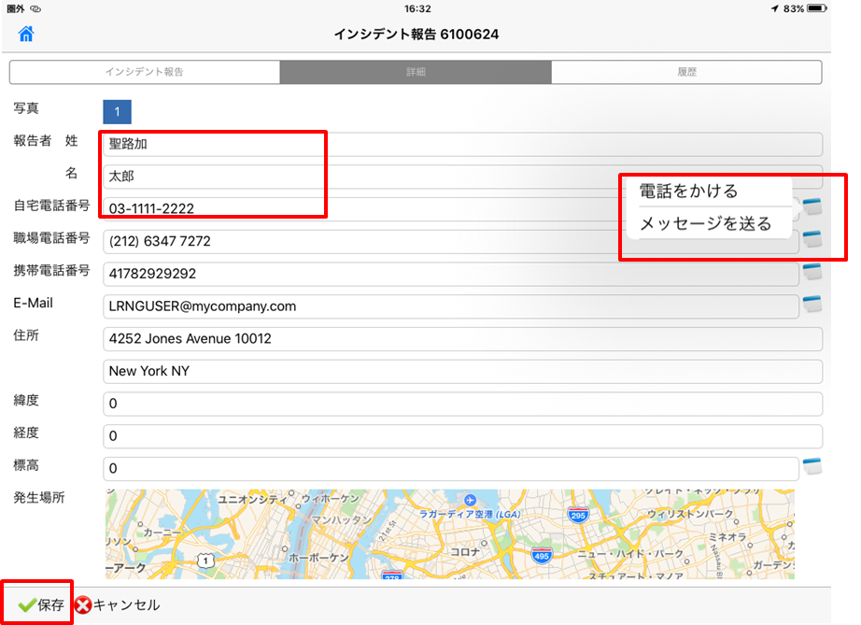
Task: Open action icon beside E-Mail field
Action: (812, 305)
